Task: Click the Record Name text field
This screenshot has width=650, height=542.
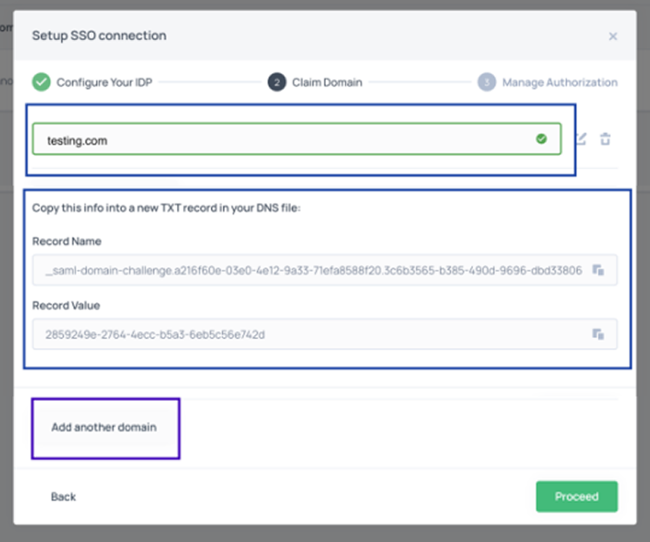Action: point(309,270)
